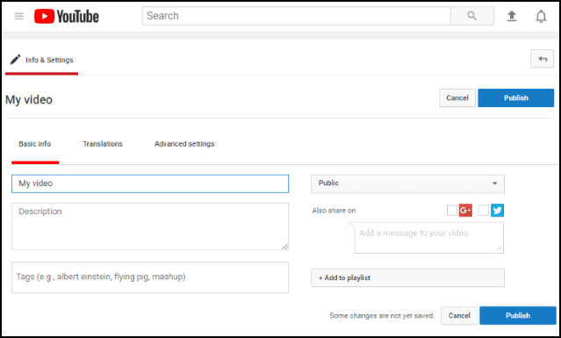Image resolution: width=561 pixels, height=338 pixels.
Task: Click the bottom Publish button
Action: click(518, 315)
